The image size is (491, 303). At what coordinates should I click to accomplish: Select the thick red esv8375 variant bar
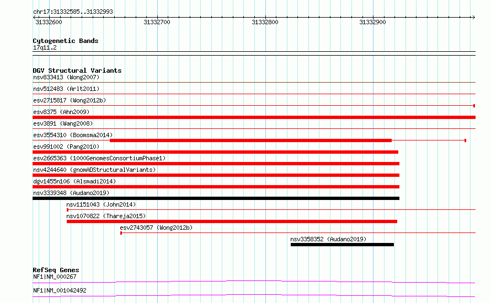pos(254,117)
